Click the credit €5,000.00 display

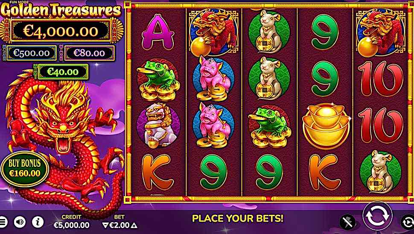coord(71,225)
